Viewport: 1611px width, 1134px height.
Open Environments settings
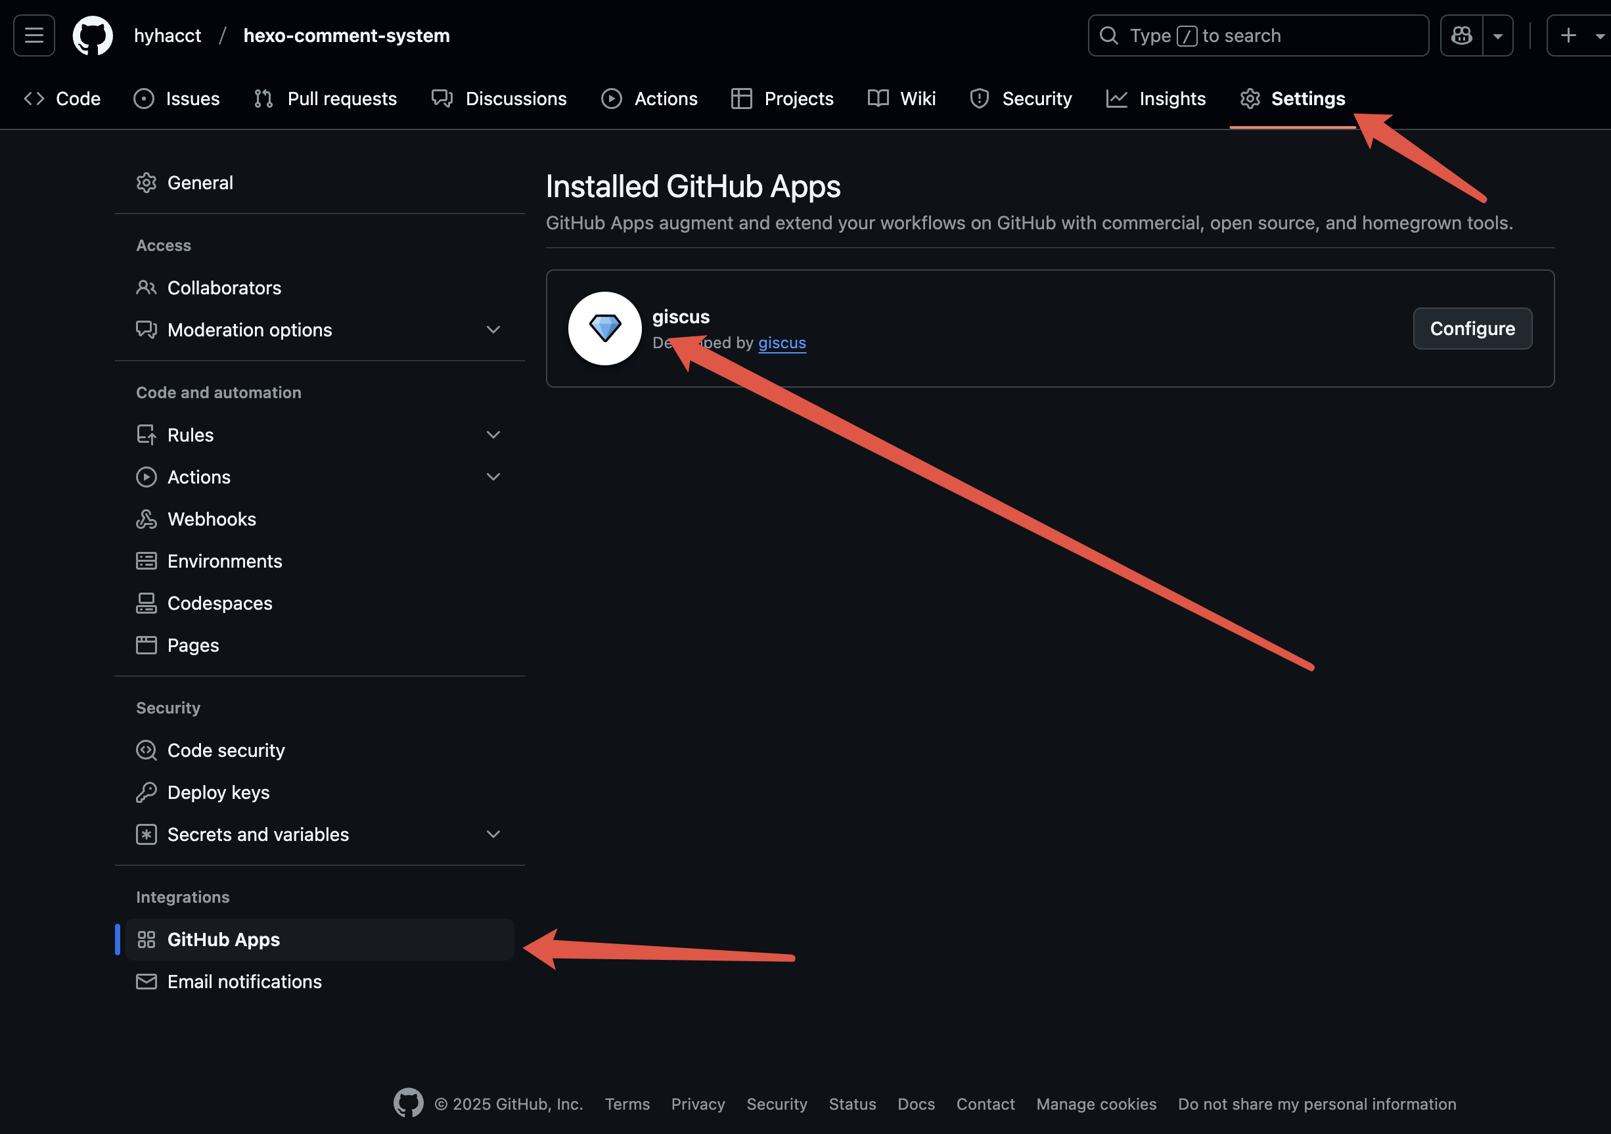tap(320, 561)
